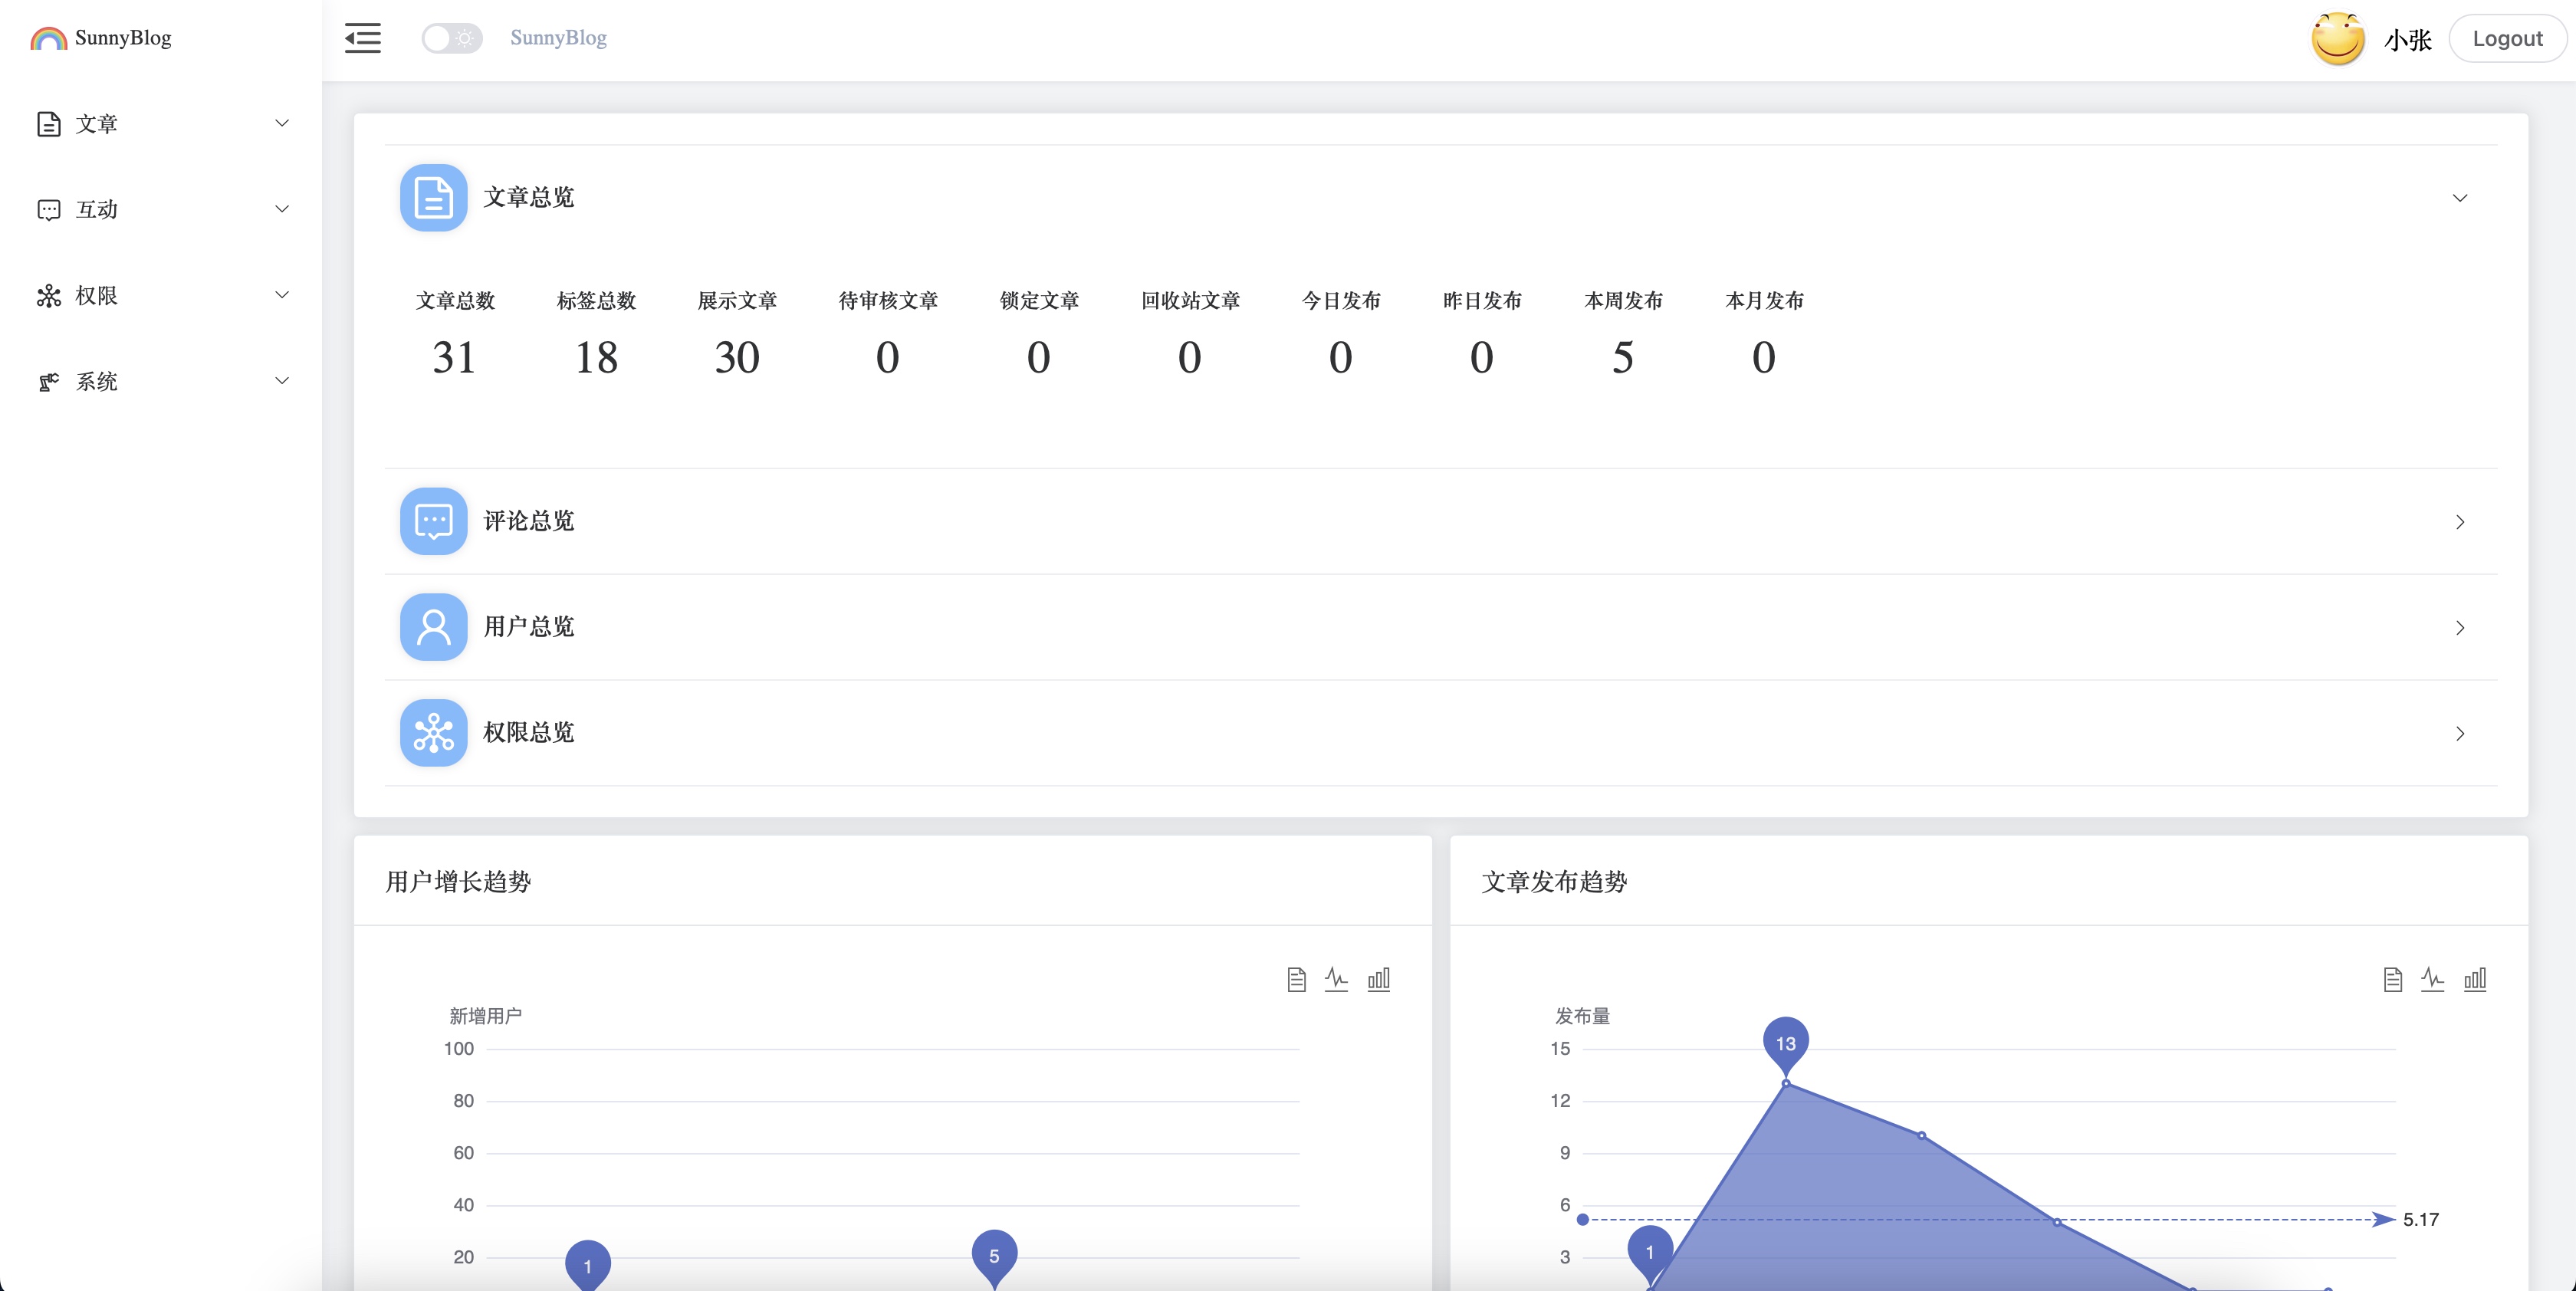Click the document icon beside 文章
Screen dimensions: 2576x1291
48,124
